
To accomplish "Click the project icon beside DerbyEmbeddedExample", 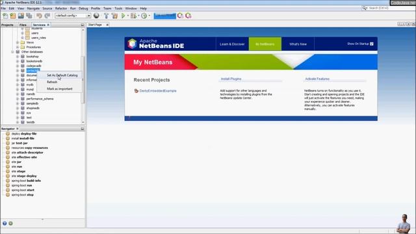I will [x=136, y=91].
